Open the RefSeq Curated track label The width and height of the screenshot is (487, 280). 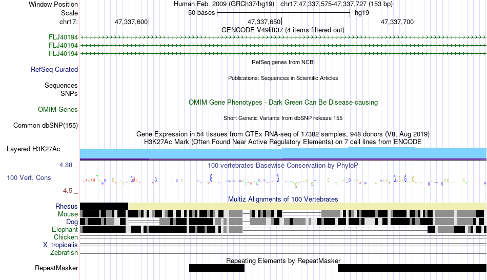(54, 69)
